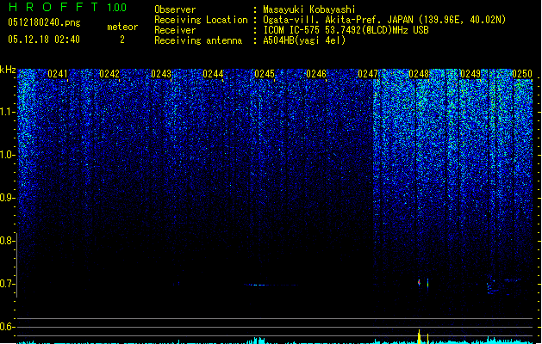Click the tall yellow power spike at the bottom
Screen dimensions: 542x344
[419, 337]
